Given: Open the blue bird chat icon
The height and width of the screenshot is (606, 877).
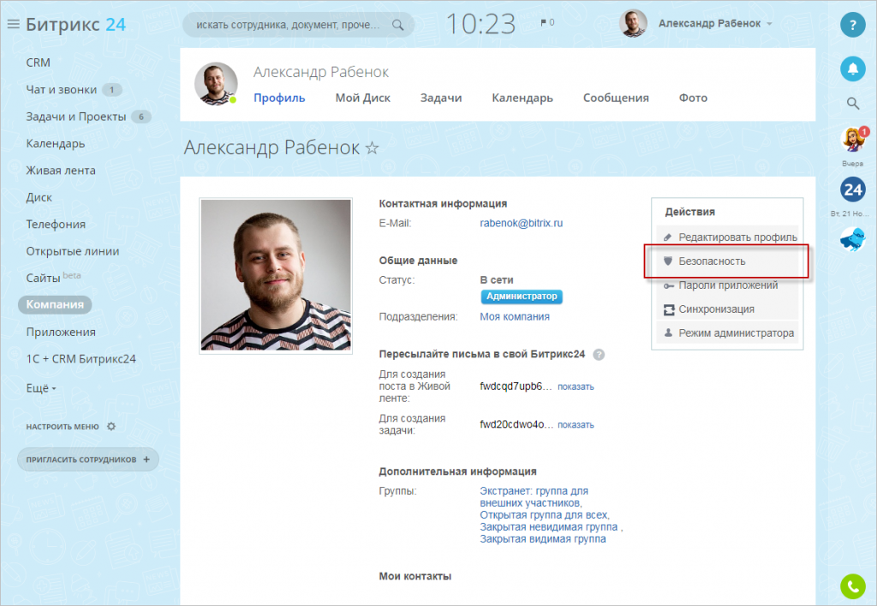Looking at the screenshot, I should 852,239.
